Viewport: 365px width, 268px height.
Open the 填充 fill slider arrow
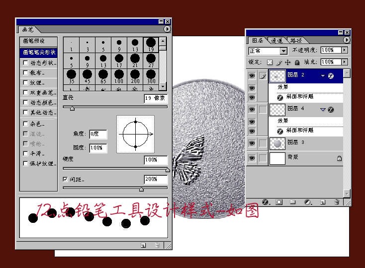click(345, 62)
